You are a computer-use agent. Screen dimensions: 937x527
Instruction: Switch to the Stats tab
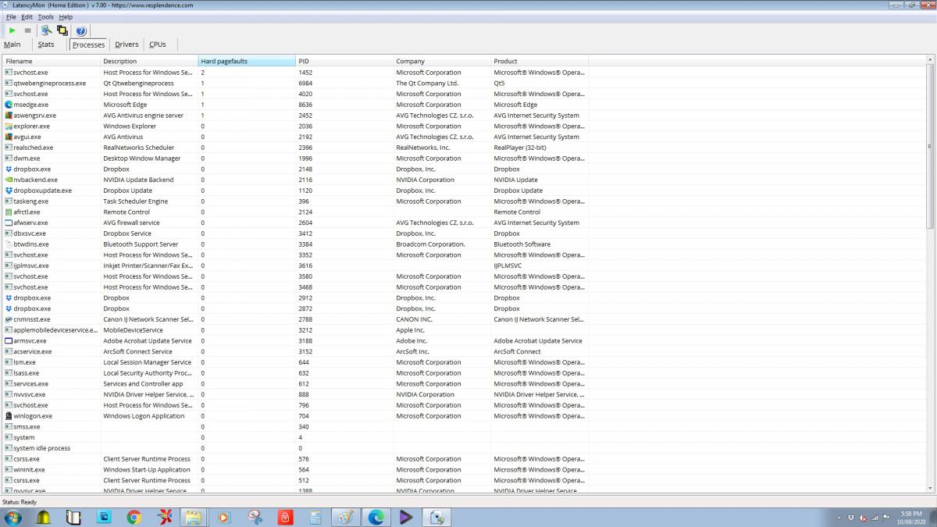(x=46, y=45)
